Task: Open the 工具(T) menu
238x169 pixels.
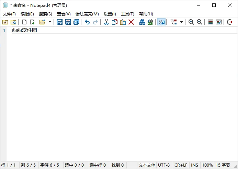Action: pos(127,14)
